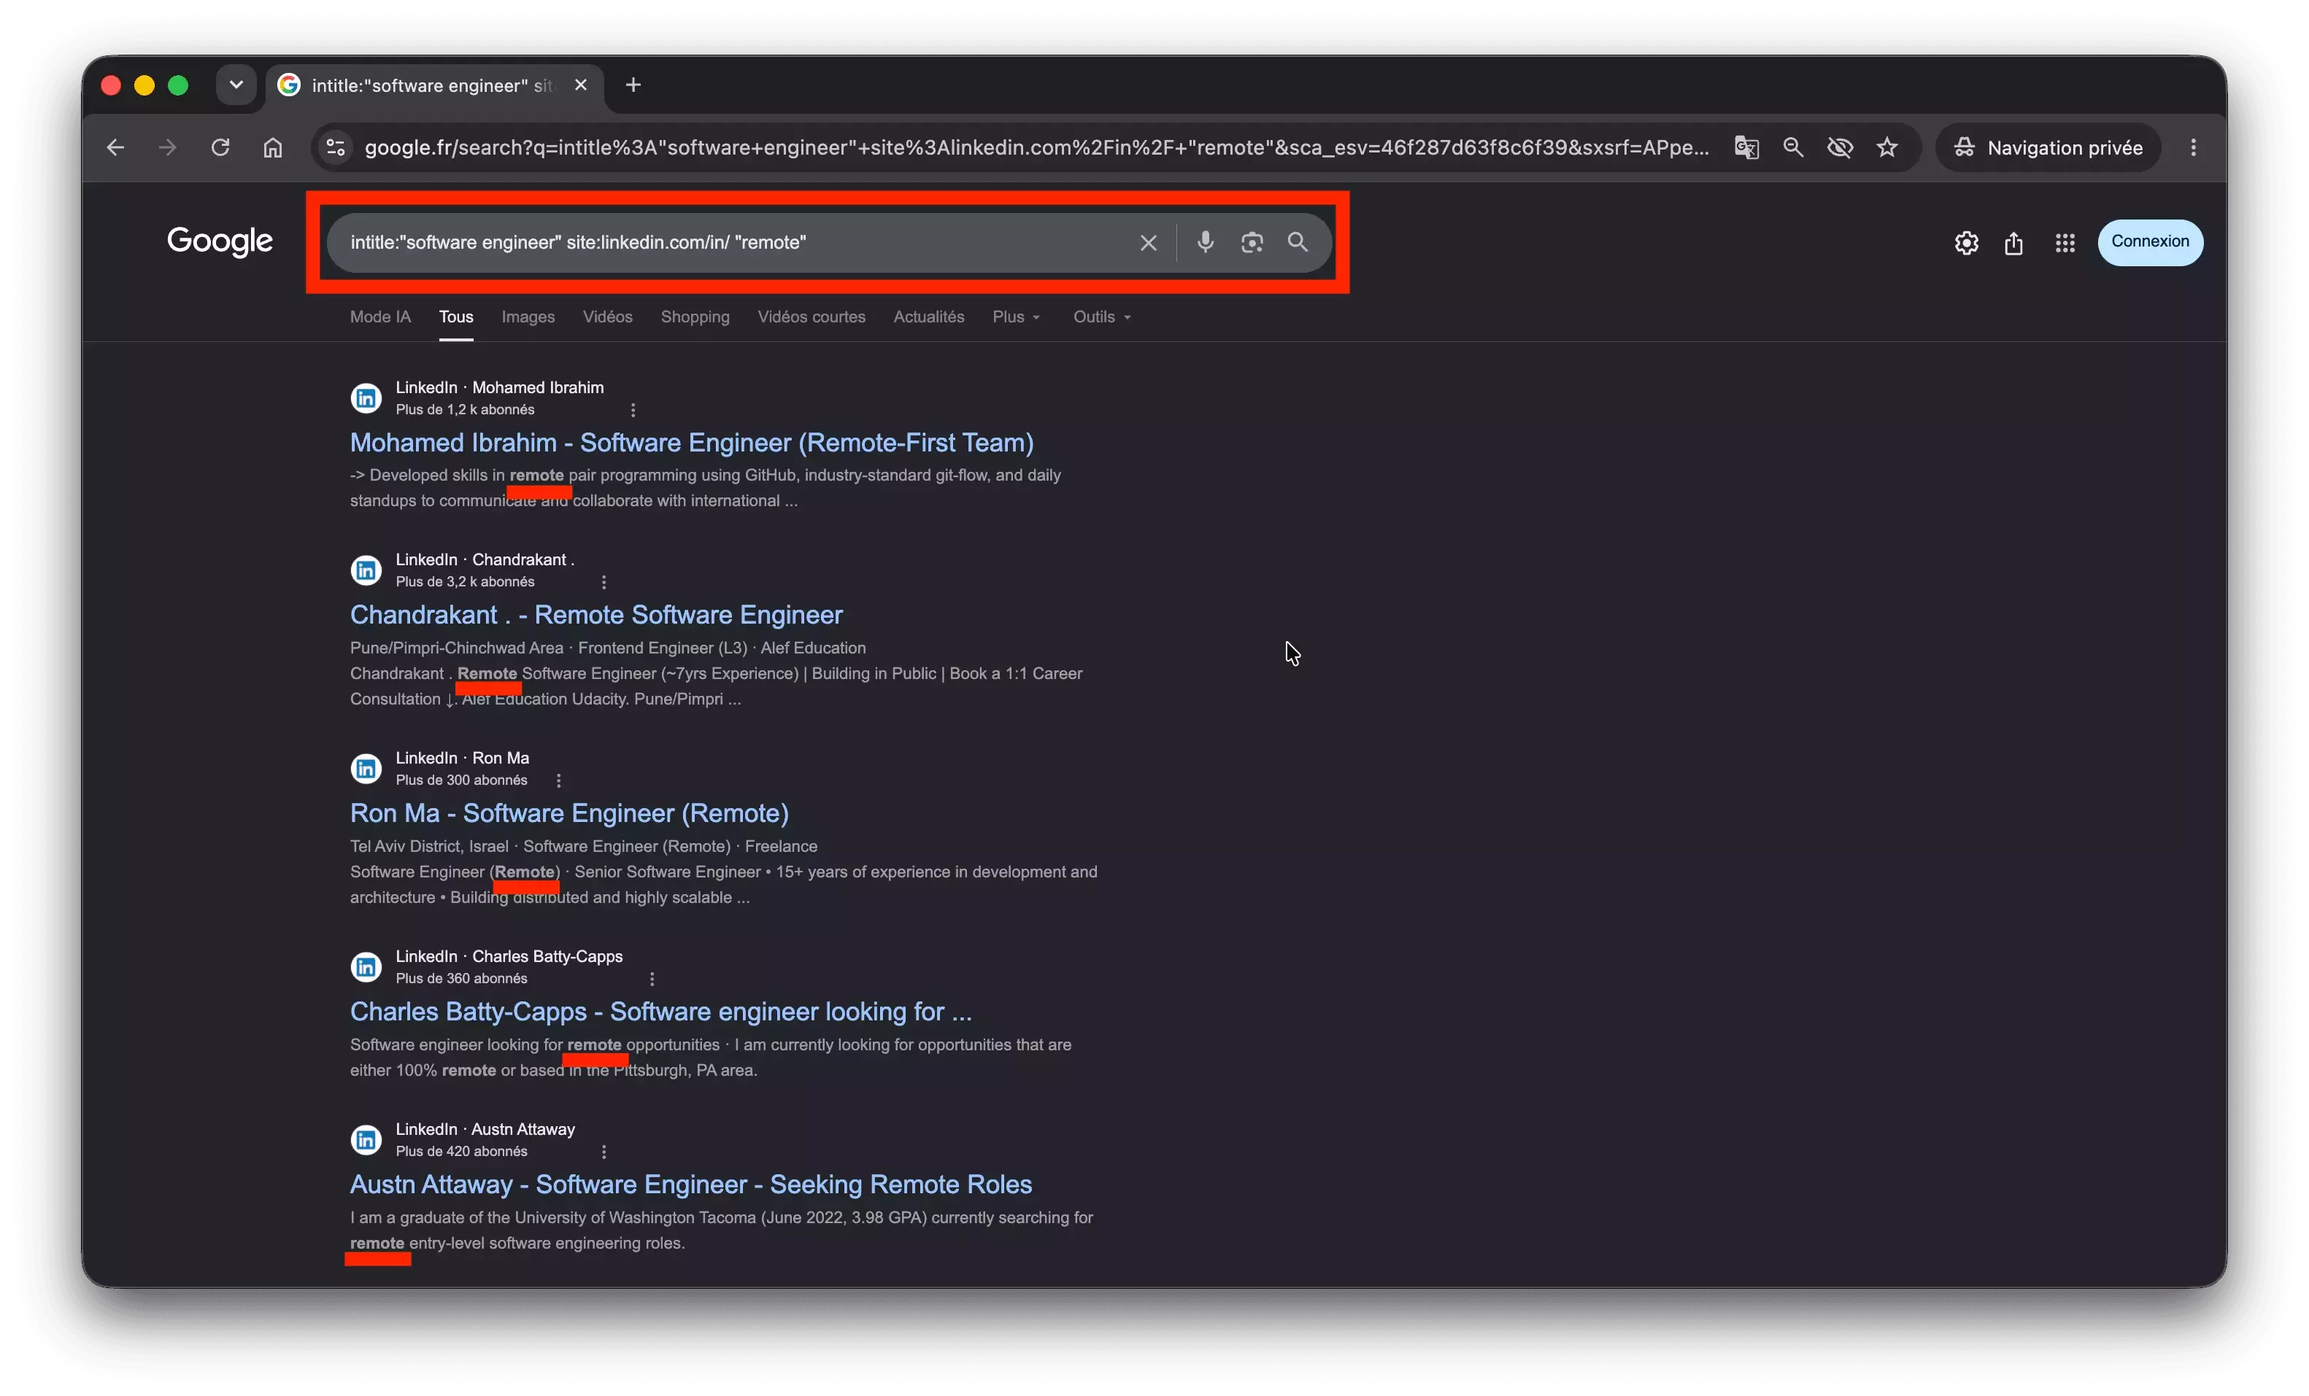The image size is (2309, 1396).
Task: Click the Connexion sign-in button
Action: pos(2150,242)
